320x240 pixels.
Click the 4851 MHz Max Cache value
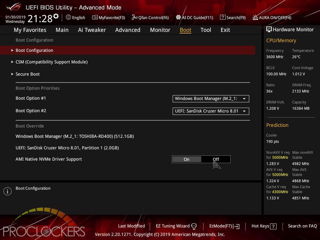point(300,198)
